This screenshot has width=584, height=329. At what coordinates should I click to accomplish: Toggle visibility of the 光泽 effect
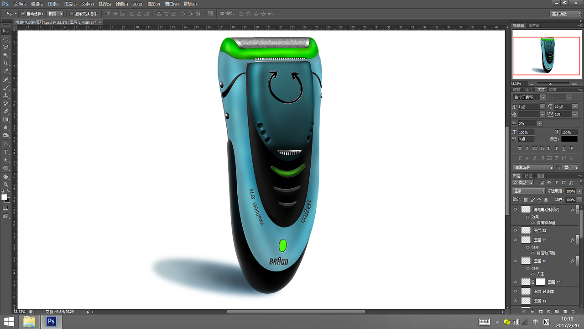[532, 274]
